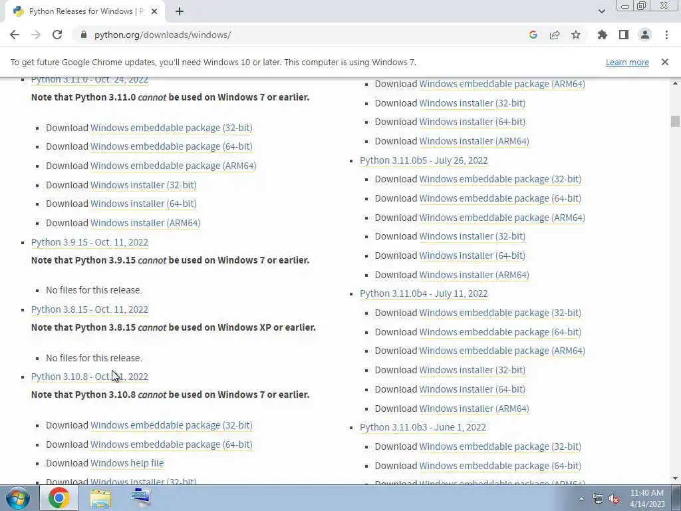Open Windows Explorer from the taskbar
This screenshot has width=681, height=511.
click(x=100, y=498)
